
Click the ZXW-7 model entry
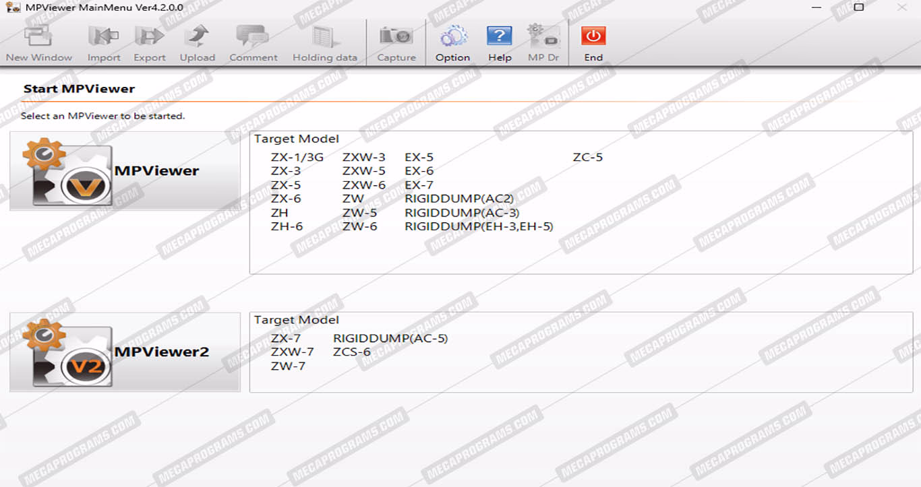point(293,352)
